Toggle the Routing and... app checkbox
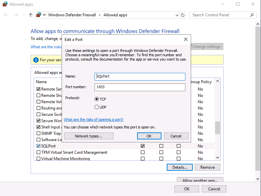 click(39, 108)
